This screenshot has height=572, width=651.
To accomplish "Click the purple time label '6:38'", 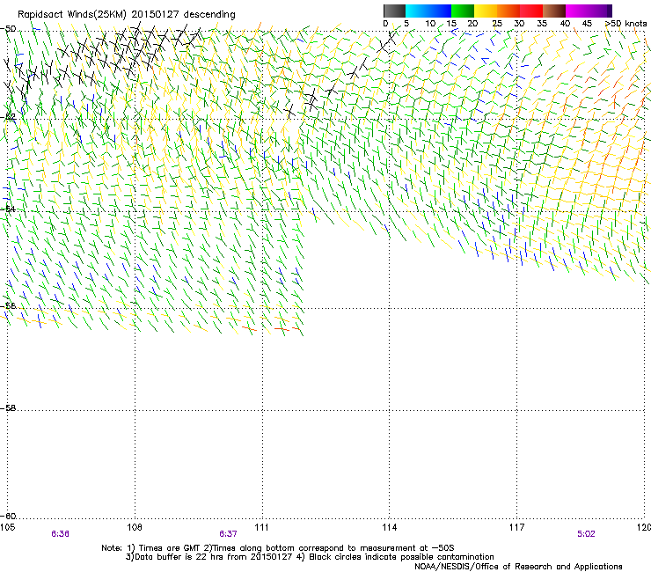I will pyautogui.click(x=60, y=534).
